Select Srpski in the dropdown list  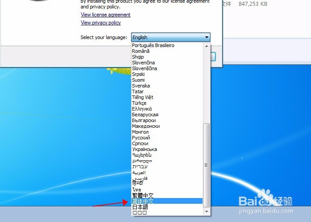(167, 74)
